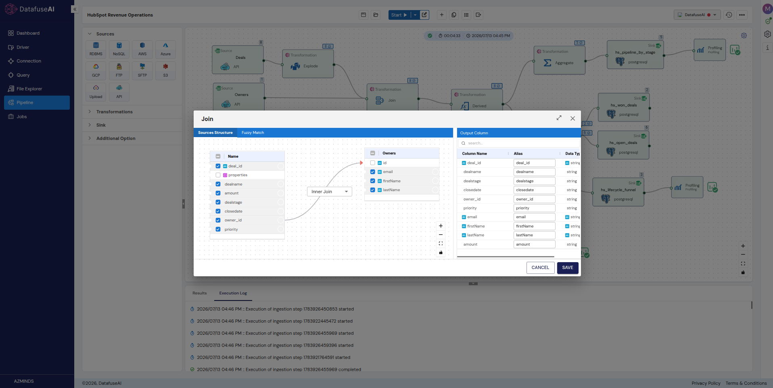Toggle the deal_id column checkbox
The height and width of the screenshot is (388, 773).
[218, 166]
